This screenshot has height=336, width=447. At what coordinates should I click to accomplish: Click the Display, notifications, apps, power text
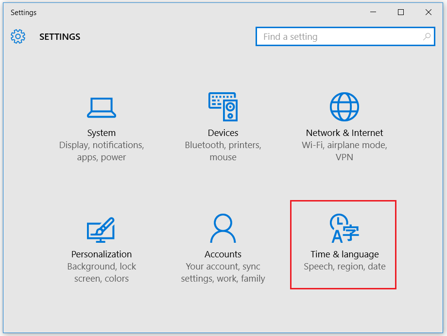coord(102,151)
